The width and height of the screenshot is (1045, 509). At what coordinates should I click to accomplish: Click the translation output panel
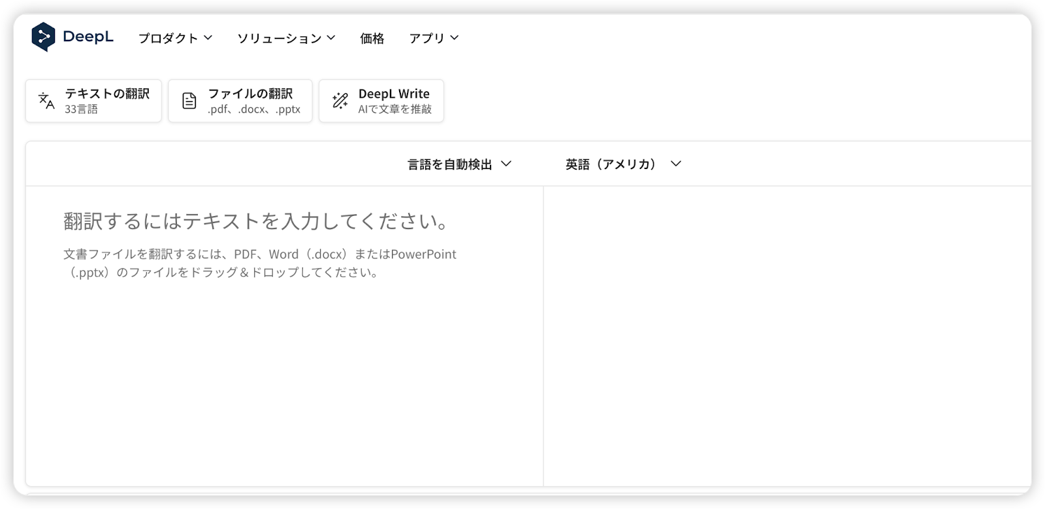click(x=788, y=336)
